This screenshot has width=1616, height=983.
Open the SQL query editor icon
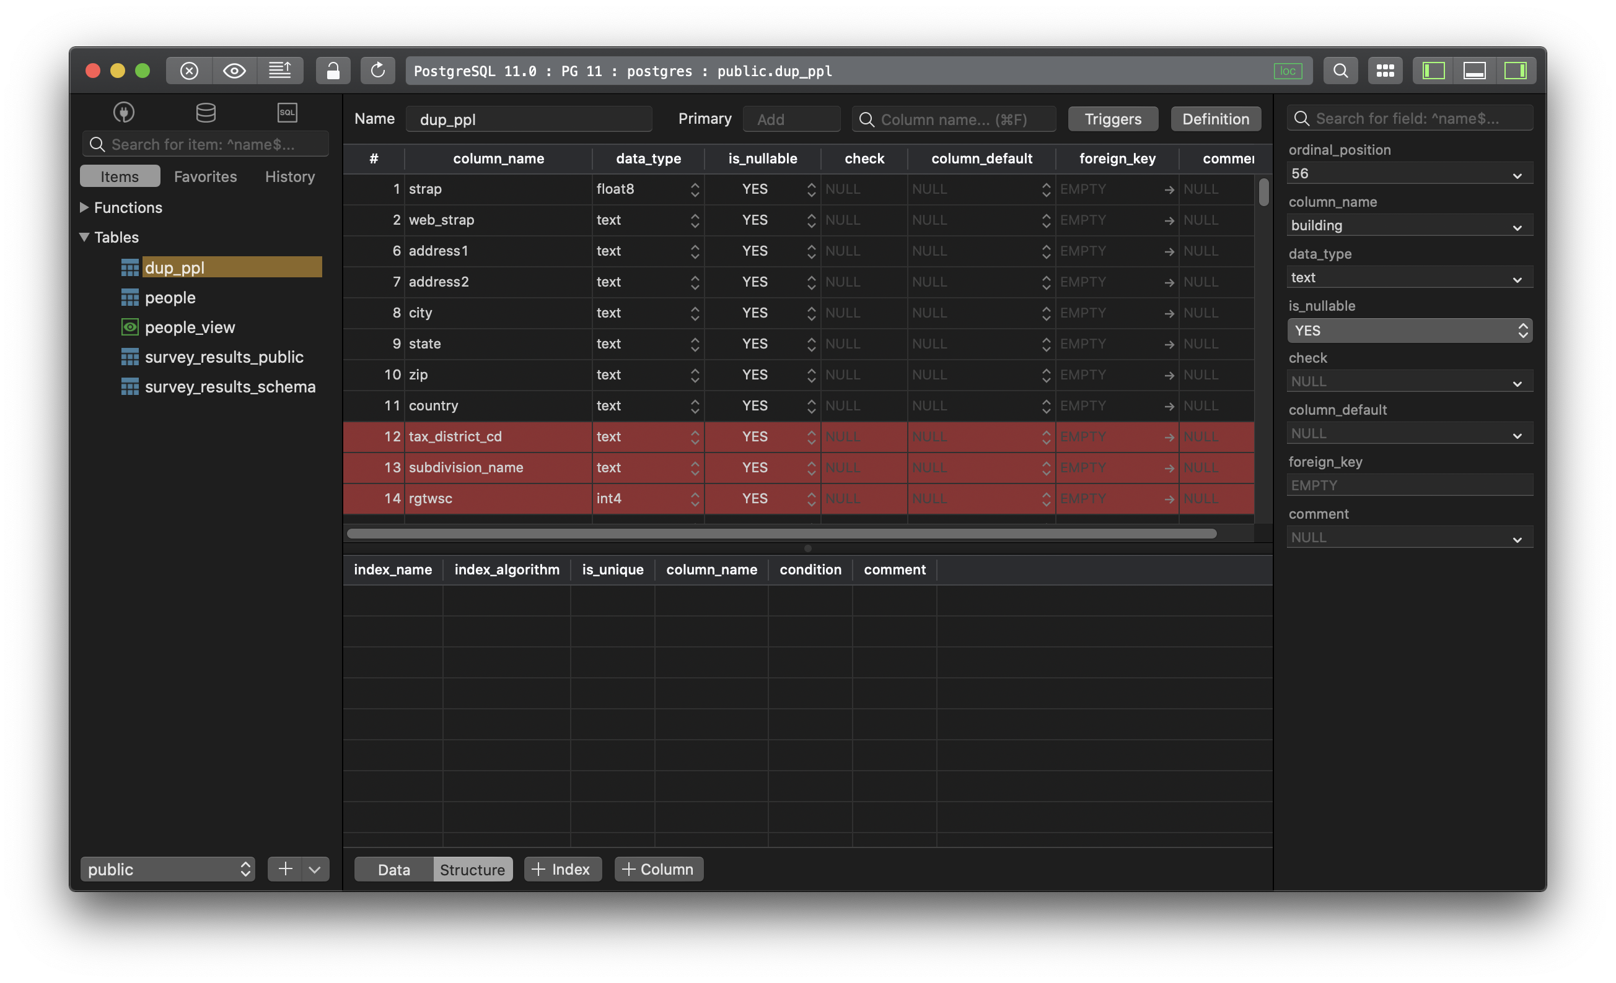288,112
